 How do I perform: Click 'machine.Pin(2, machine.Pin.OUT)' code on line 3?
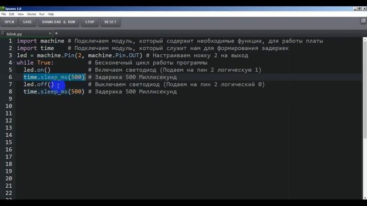89,56
